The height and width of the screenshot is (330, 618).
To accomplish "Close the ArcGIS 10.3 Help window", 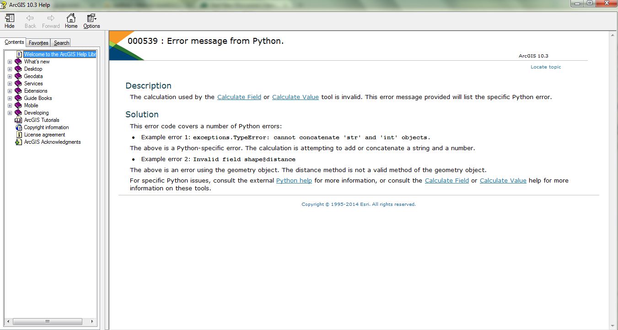I will [x=607, y=3].
